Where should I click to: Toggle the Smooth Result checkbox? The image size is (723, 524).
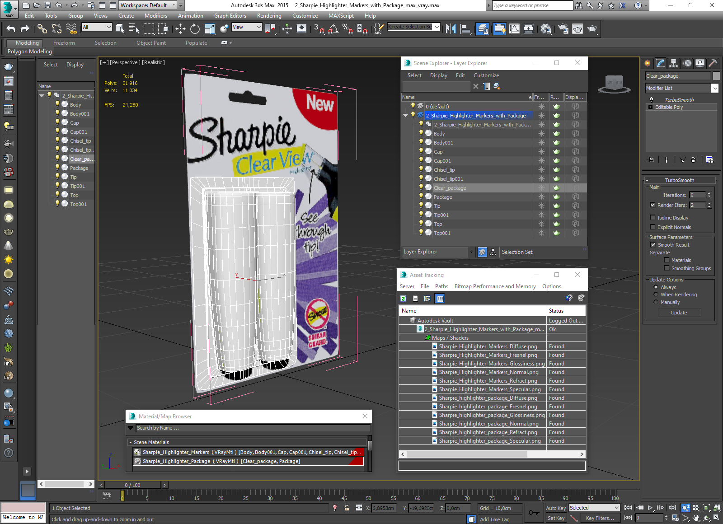coord(653,245)
